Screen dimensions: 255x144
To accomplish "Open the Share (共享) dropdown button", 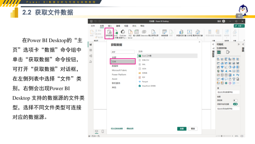I will click(239, 26).
